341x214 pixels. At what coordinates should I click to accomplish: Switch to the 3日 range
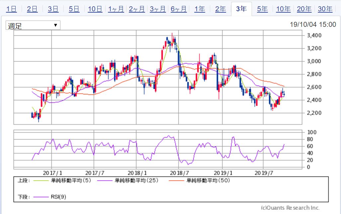point(53,9)
